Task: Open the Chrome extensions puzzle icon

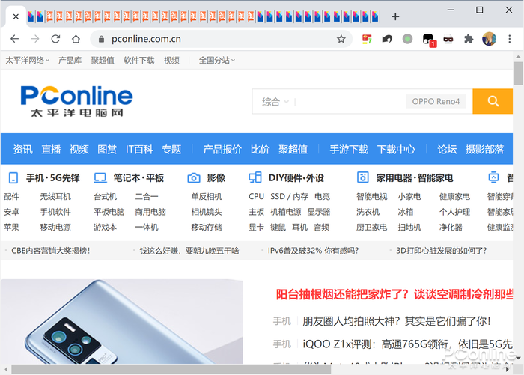Action: [469, 39]
